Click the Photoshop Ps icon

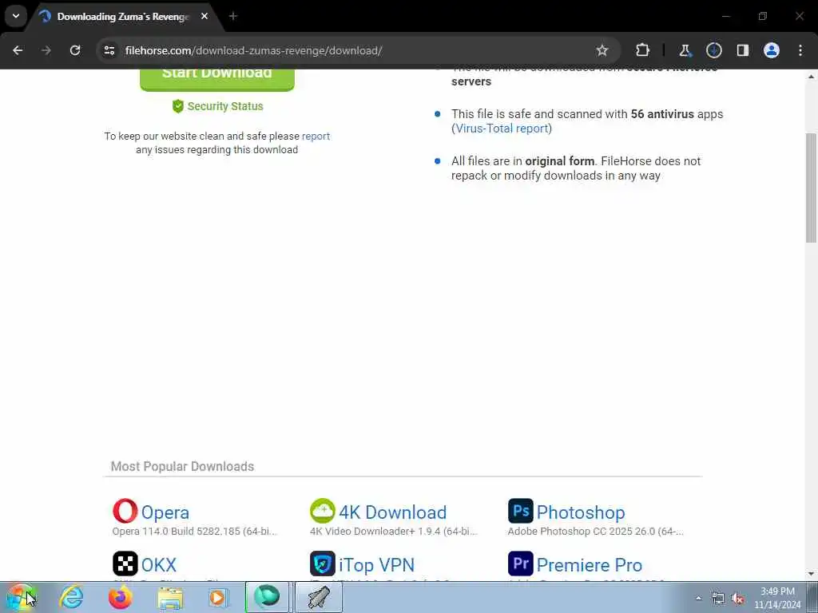click(x=521, y=511)
